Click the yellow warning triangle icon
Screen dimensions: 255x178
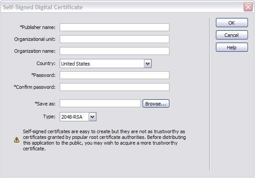[x=17, y=140]
